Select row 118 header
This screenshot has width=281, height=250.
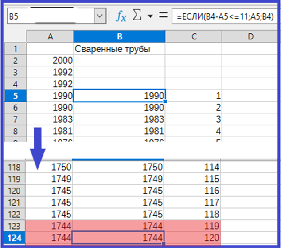point(15,167)
